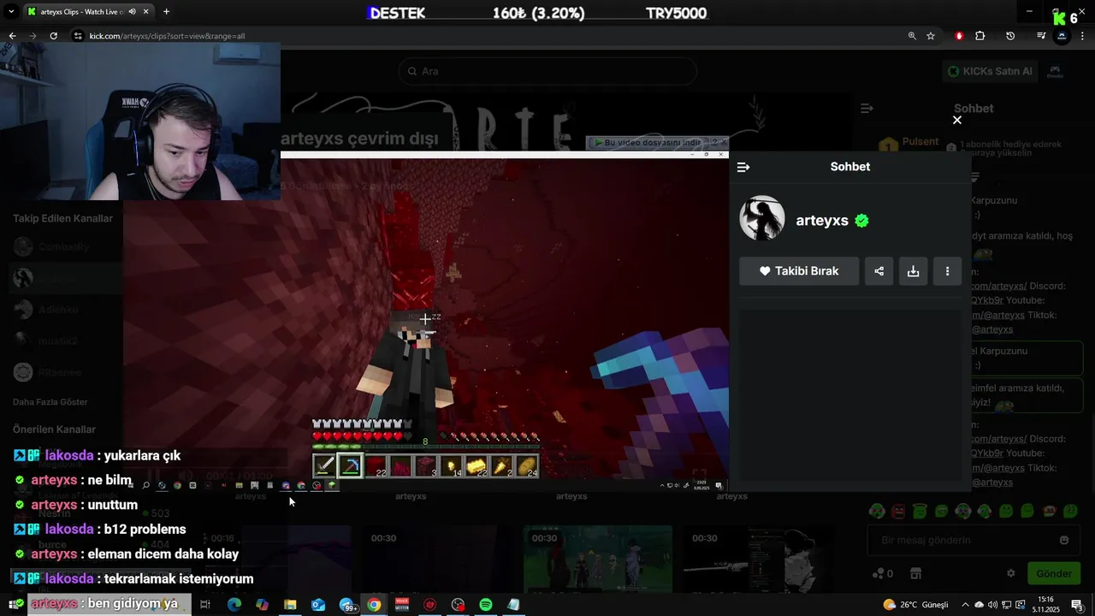1095x616 pixels.
Task: Click the share icon beside Takibi Bırak
Action: coord(879,271)
